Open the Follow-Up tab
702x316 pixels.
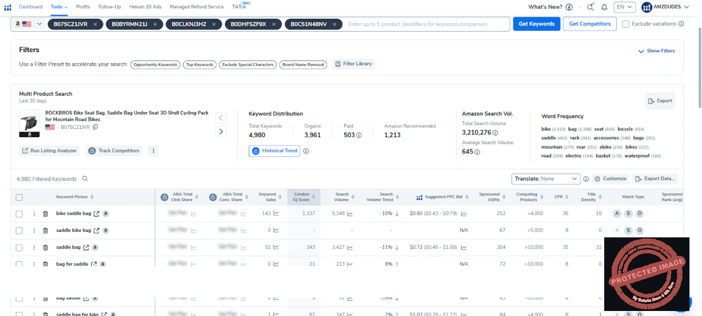point(110,7)
